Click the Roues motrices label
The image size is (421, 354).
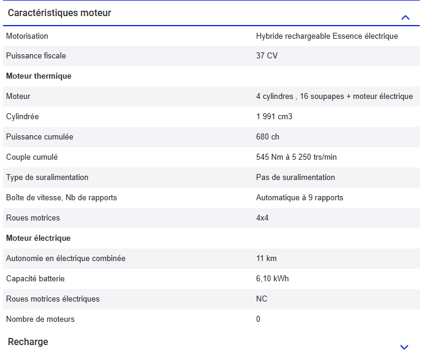pos(33,218)
